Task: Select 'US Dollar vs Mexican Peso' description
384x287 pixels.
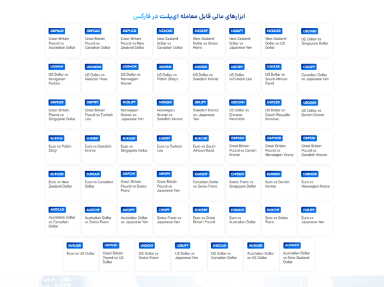Action: 96,77
